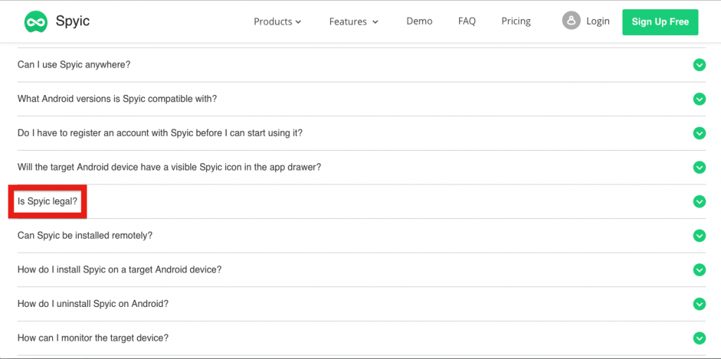Click the Spyic brand name text
The height and width of the screenshot is (359, 721).
click(x=73, y=21)
